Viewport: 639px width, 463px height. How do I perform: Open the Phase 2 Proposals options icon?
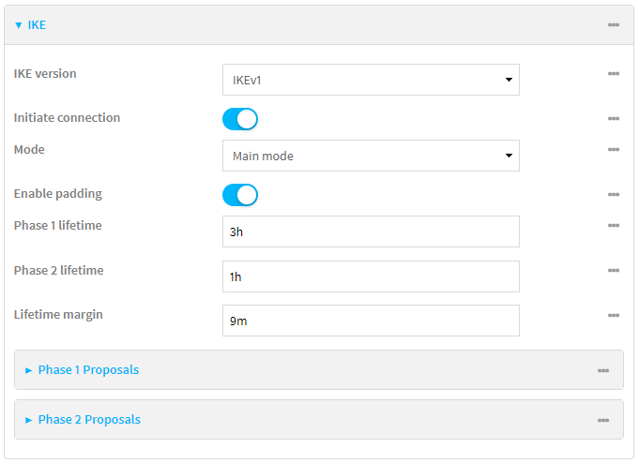[603, 421]
